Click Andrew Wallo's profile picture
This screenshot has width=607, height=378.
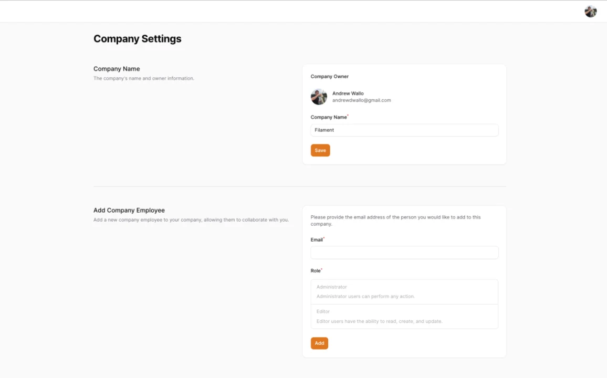coord(319,97)
